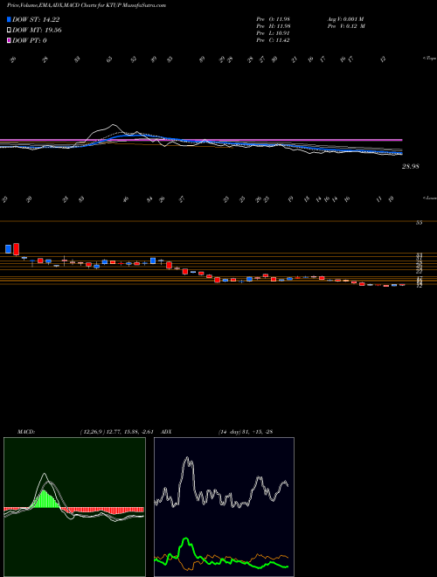Click the 'DOW PT: 0' legend text
Viewport: 437px width, 577px height.
30,40
